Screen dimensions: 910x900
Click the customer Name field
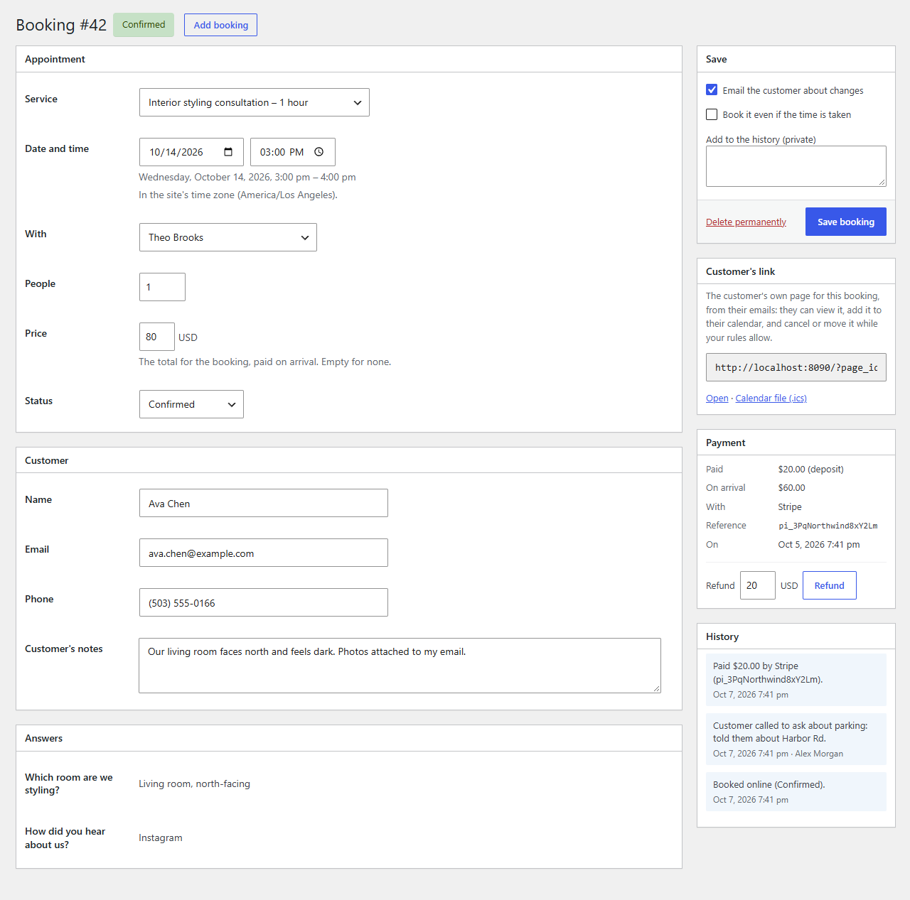point(264,503)
